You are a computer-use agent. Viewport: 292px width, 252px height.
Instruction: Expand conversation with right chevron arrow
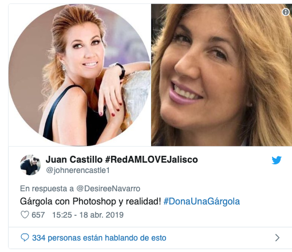point(277,238)
